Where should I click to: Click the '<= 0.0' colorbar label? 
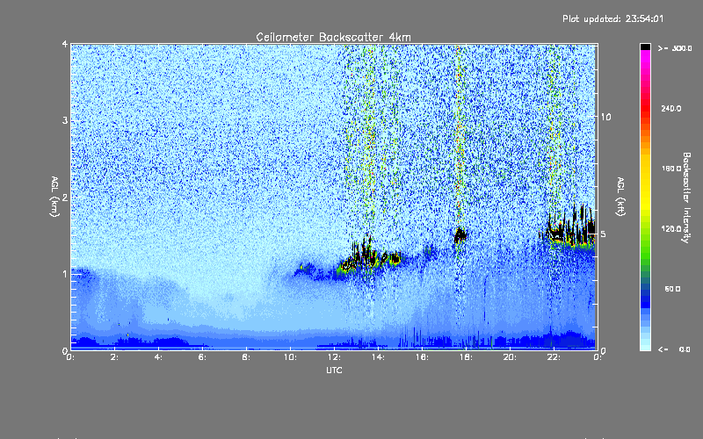(x=675, y=349)
